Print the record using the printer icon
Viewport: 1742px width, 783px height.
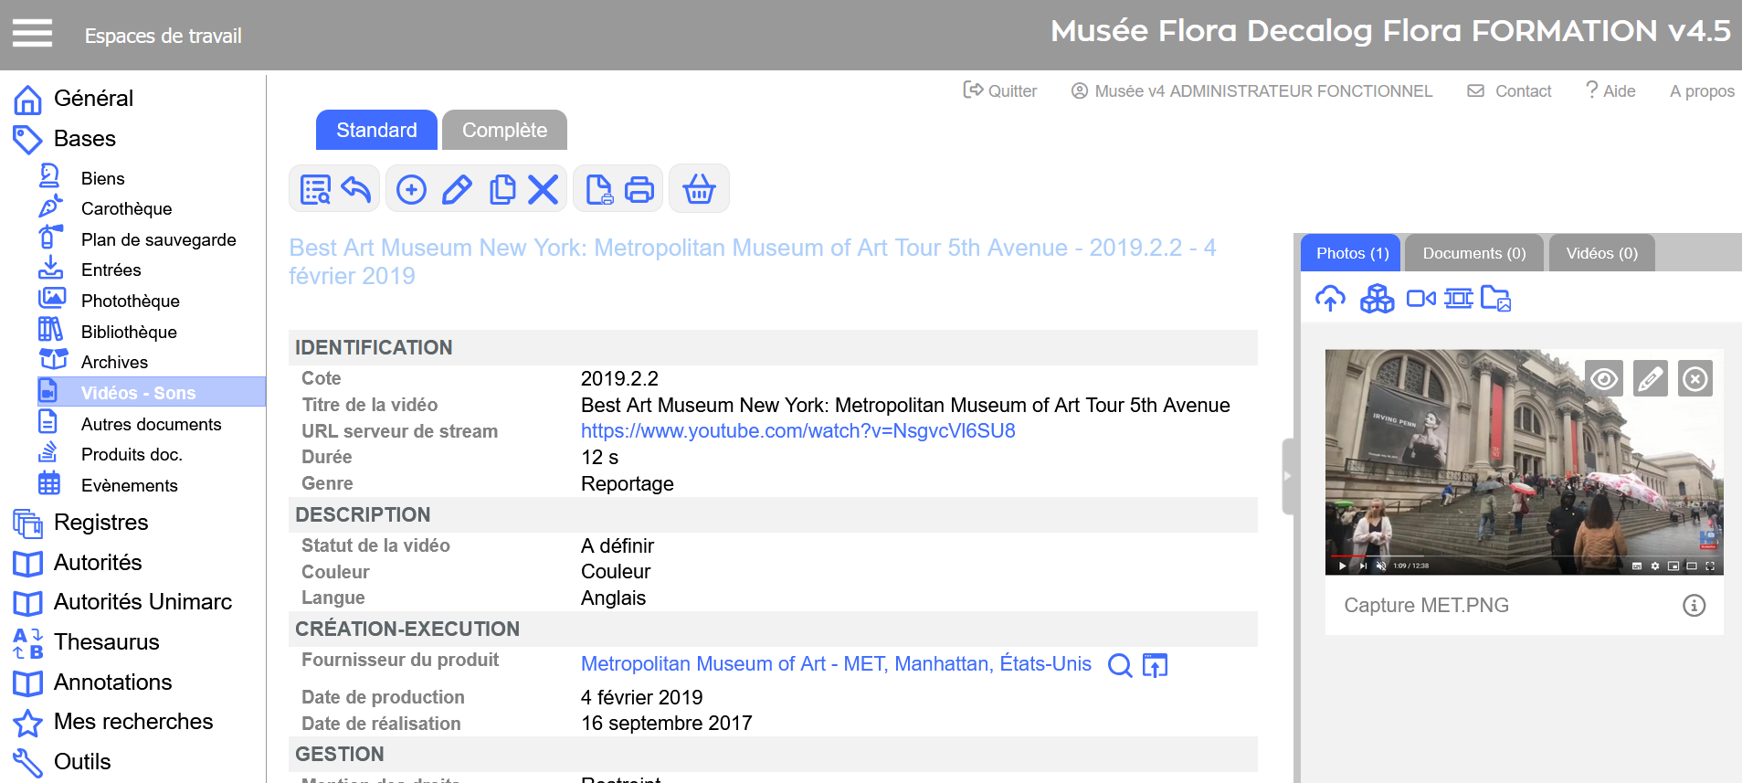pyautogui.click(x=639, y=189)
